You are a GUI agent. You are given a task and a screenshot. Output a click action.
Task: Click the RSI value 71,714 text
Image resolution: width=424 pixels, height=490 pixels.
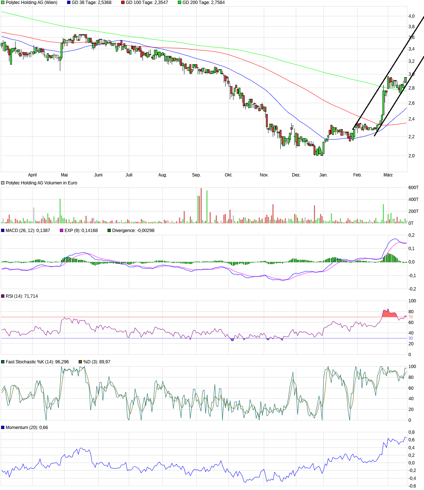(23, 296)
